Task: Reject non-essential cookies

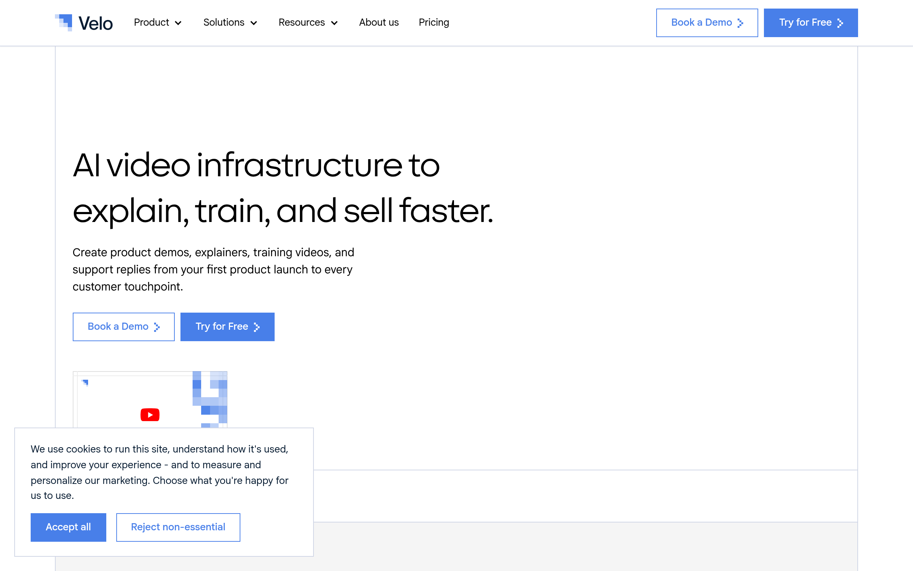Action: coord(178,527)
